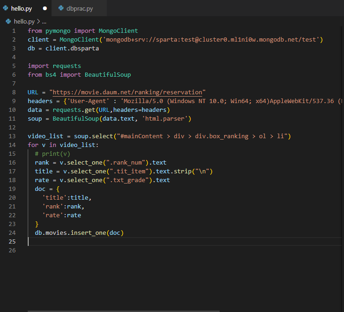Click 'client.dbsparta' on line 3
The width and height of the screenshot is (344, 312).
[72, 49]
